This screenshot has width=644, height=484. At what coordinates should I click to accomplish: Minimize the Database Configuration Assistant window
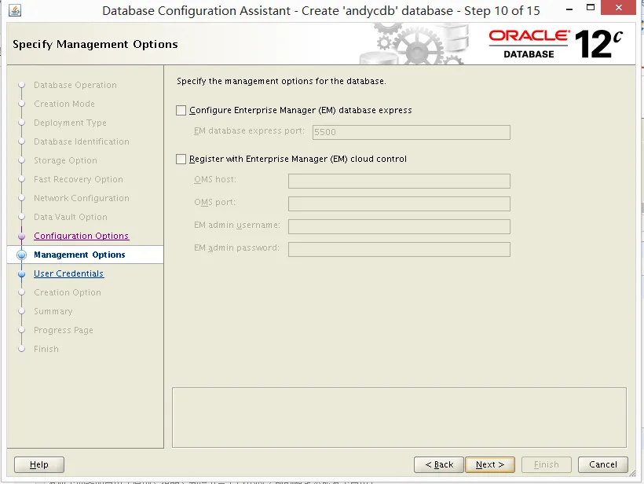click(x=569, y=9)
